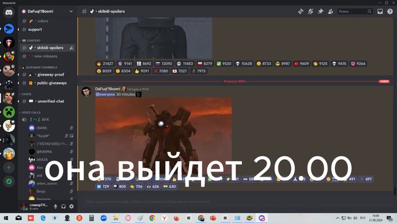Open the support channel
Viewport: 397px width, 223px height.
(47, 30)
